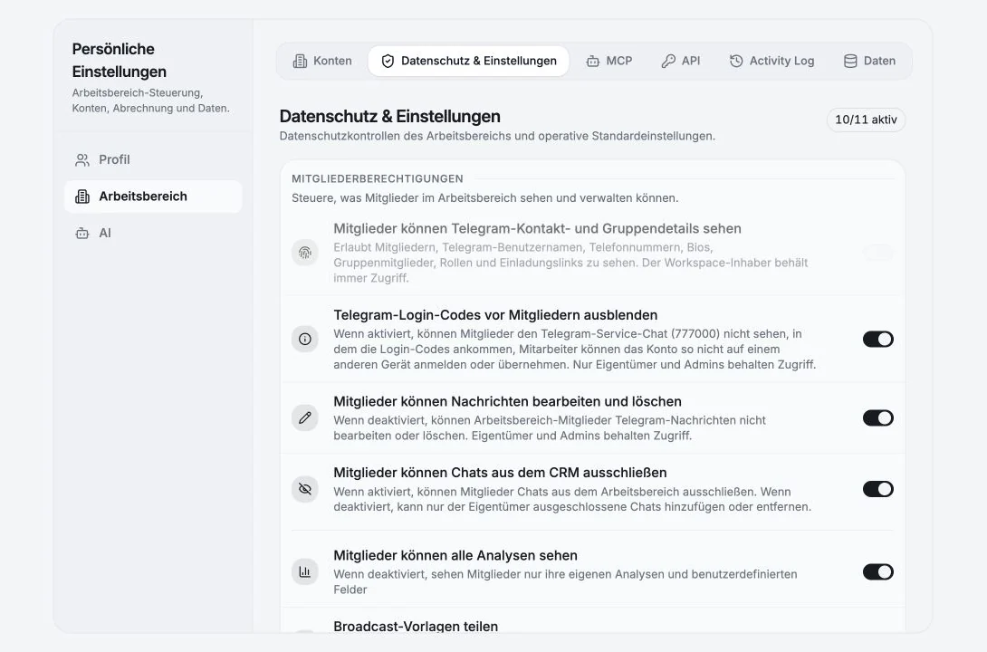
Task: Click the API key icon
Action: (x=668, y=61)
